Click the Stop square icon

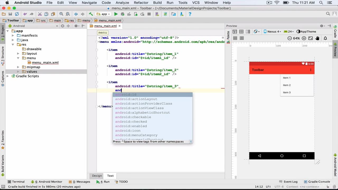pyautogui.click(x=149, y=14)
